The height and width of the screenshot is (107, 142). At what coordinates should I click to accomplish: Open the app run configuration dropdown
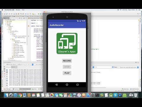35,14
